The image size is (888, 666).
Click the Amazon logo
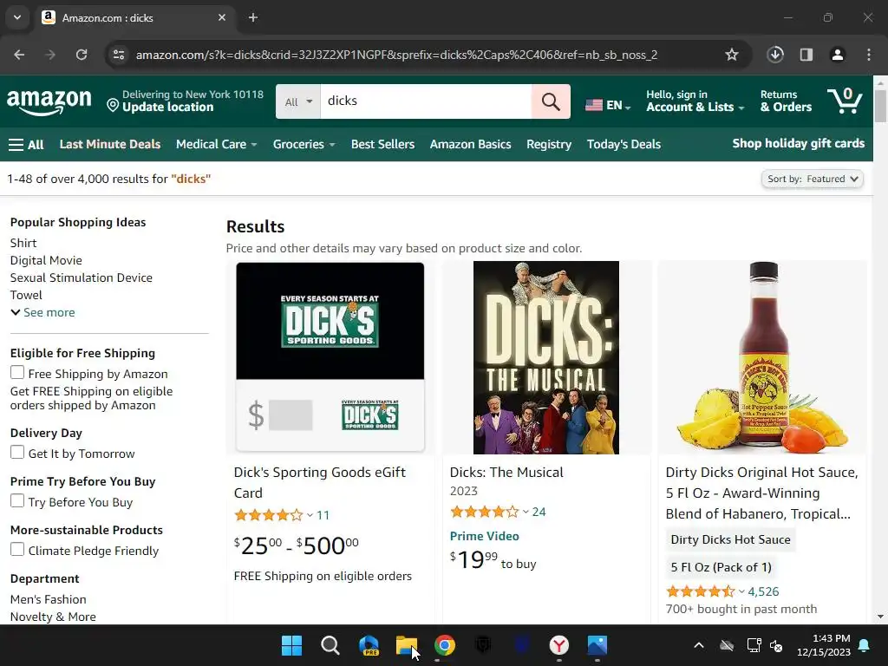click(x=49, y=102)
